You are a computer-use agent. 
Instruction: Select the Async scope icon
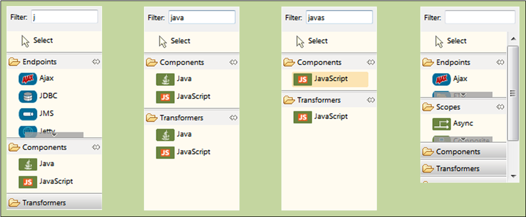tap(441, 124)
